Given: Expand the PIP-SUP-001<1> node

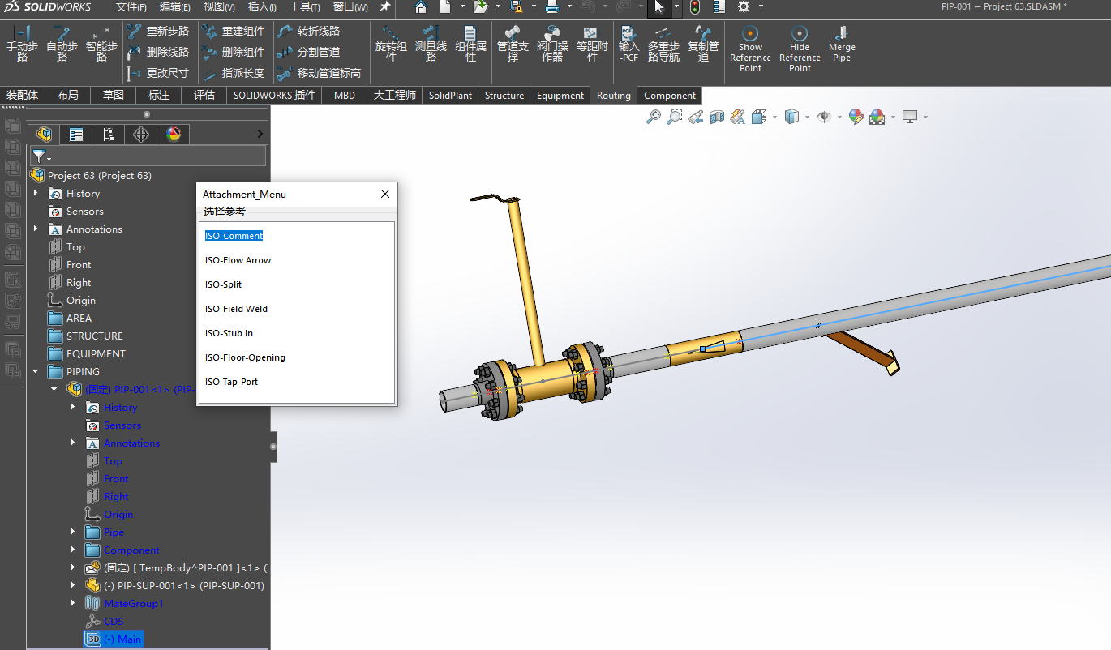Looking at the screenshot, I should [73, 585].
